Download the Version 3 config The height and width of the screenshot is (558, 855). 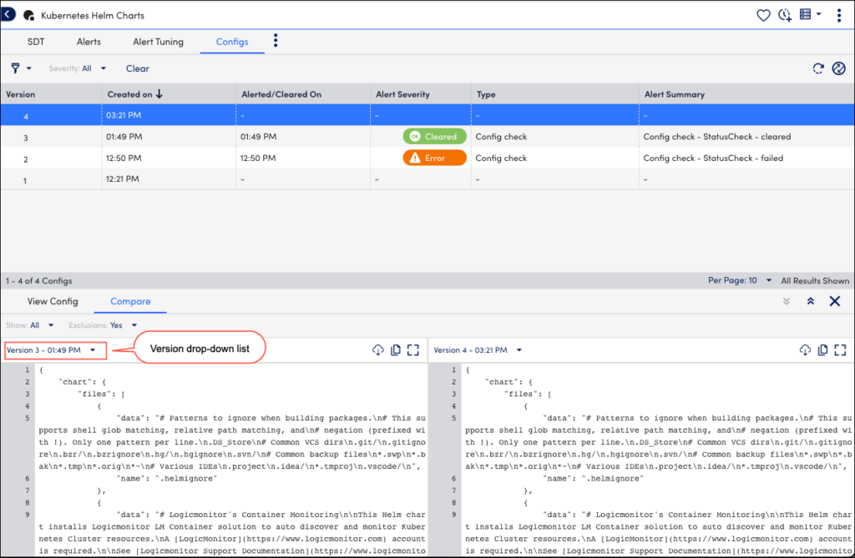point(380,350)
